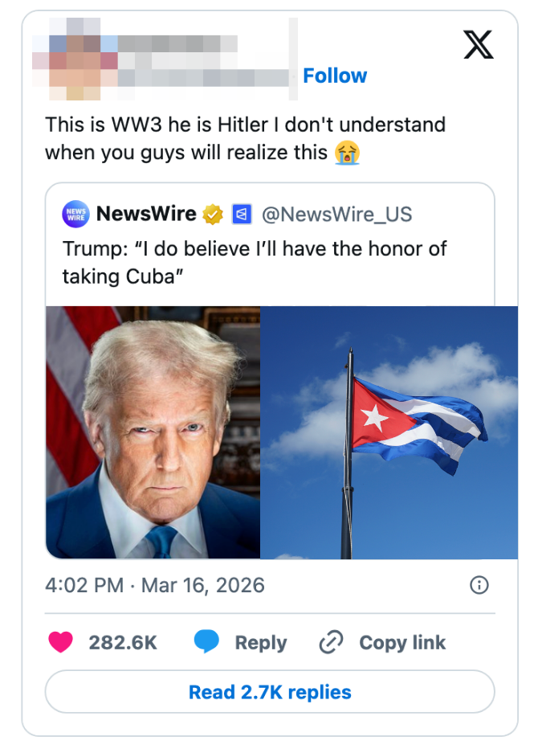Click the blue speech bubble reply icon

[x=206, y=642]
